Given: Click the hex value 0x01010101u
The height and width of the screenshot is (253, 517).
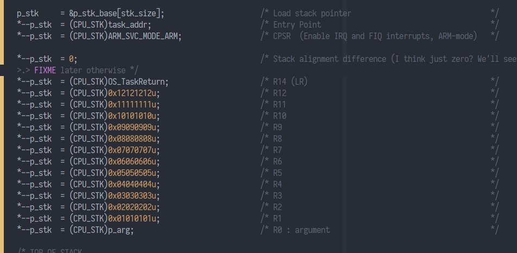Looking at the screenshot, I should click(x=133, y=219).
